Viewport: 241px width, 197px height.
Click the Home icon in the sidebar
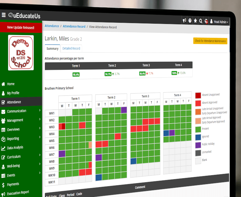click(3, 84)
